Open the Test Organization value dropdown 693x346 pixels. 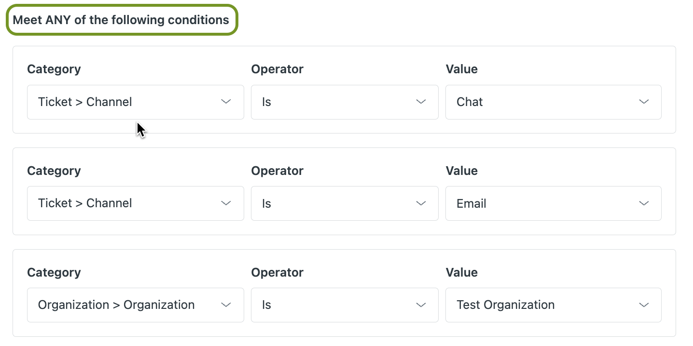point(541,305)
